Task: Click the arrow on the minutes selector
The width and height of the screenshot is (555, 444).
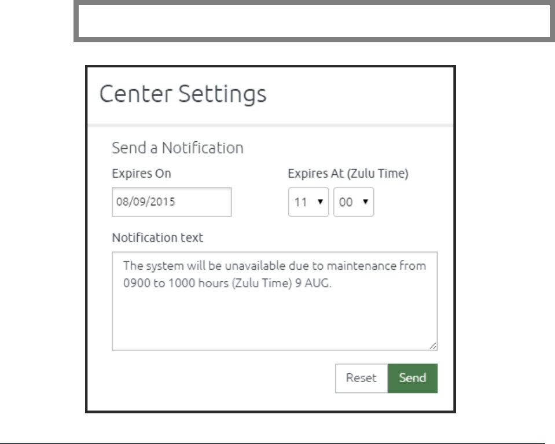Action: coord(366,202)
